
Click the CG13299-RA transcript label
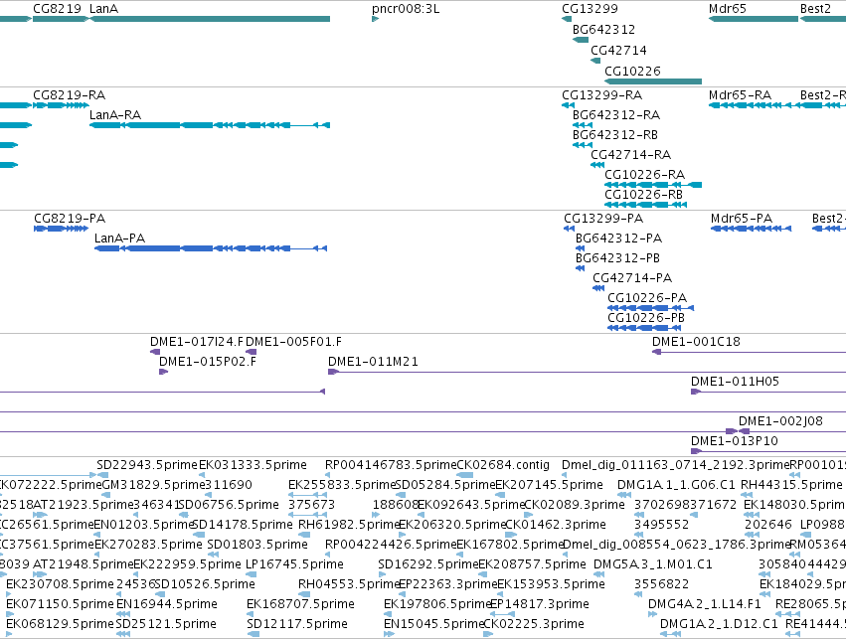point(602,95)
